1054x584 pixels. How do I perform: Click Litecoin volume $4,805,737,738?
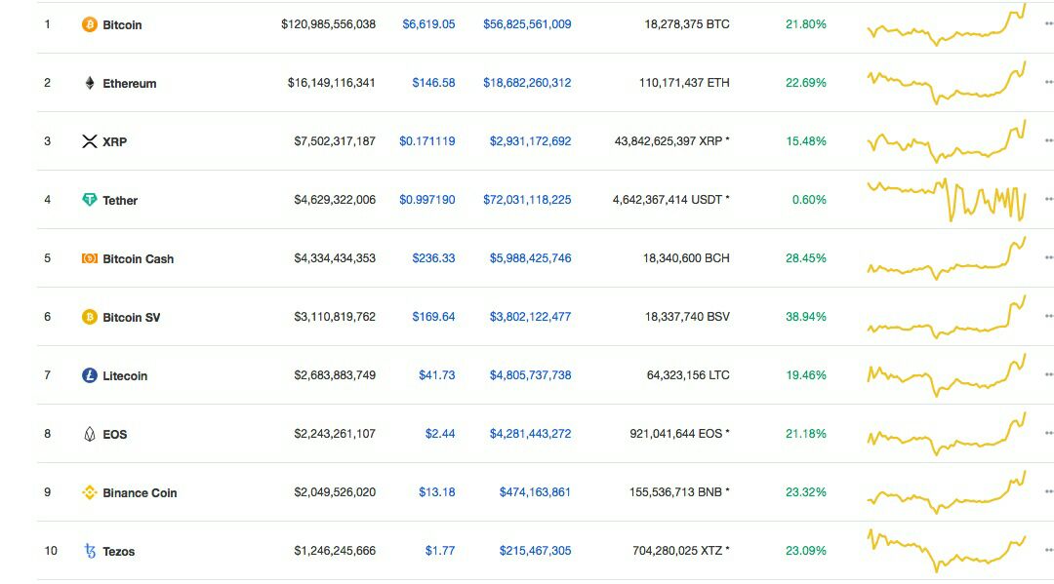(x=530, y=374)
